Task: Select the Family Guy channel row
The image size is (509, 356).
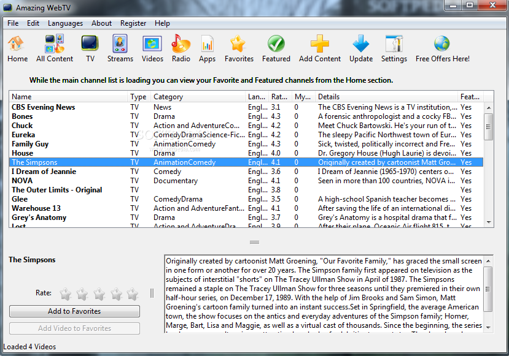Action: pyautogui.click(x=246, y=144)
